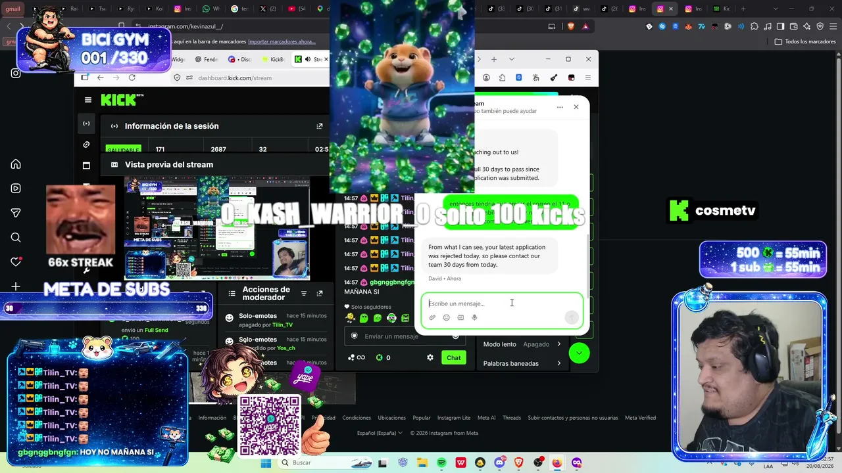This screenshot has width=842, height=473.
Task: Open Brave browser from the taskbar
Action: [518, 462]
